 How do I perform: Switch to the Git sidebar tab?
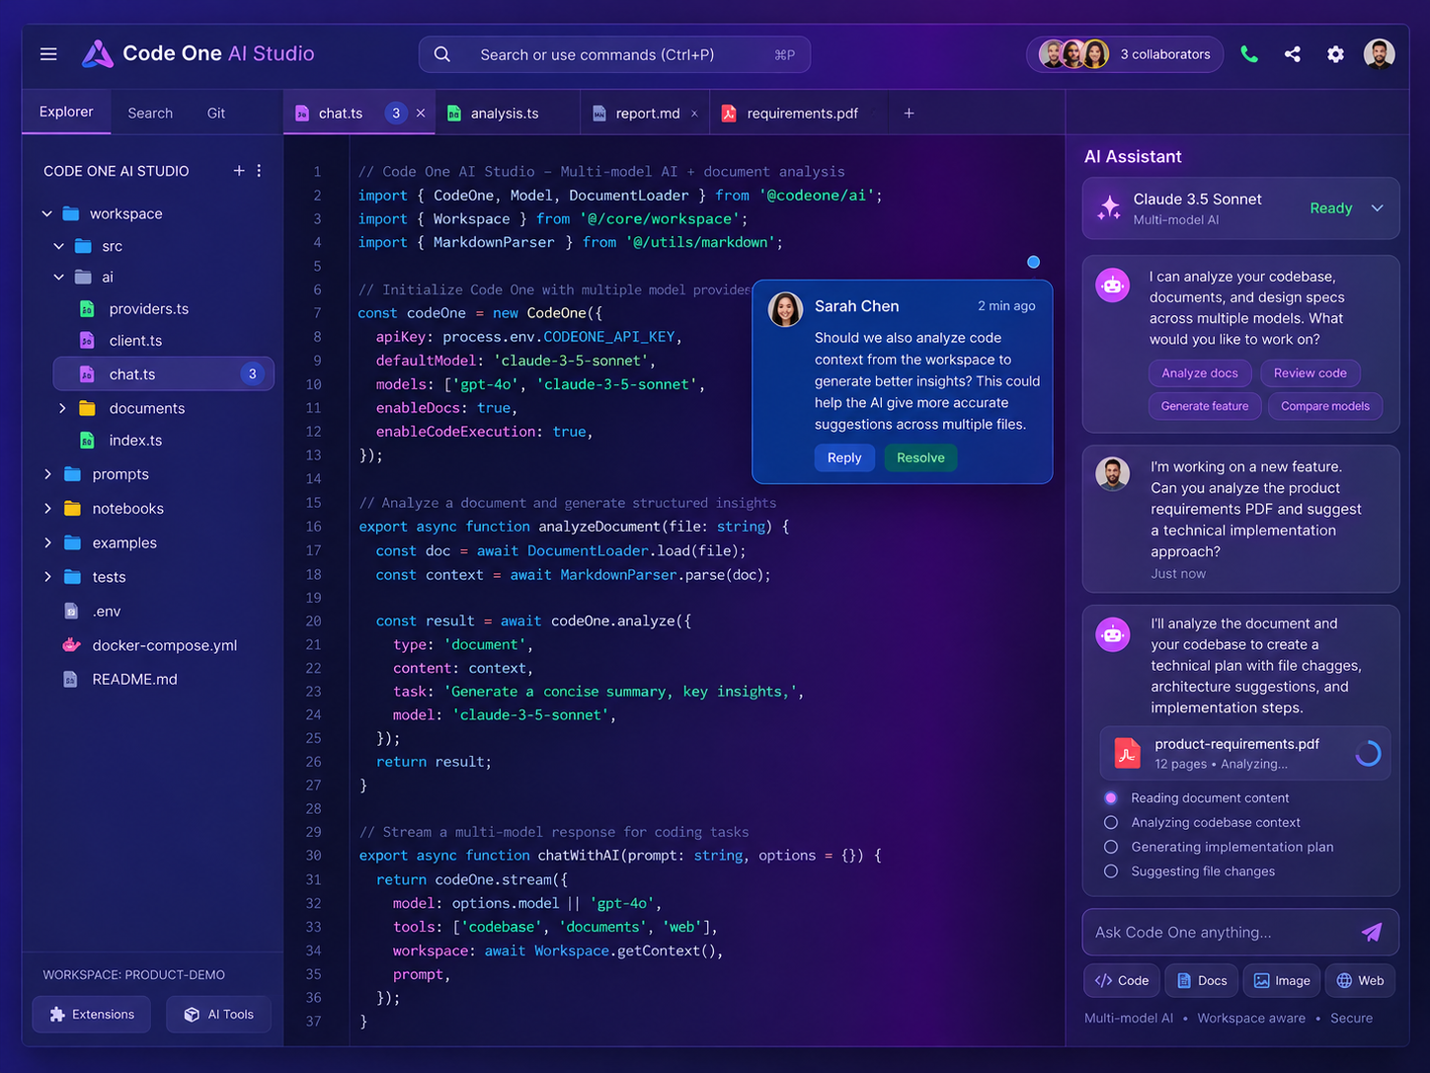pos(216,114)
